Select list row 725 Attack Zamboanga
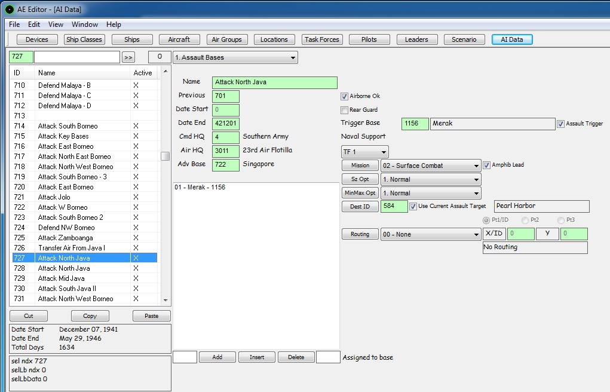The image size is (610, 392). coord(85,237)
